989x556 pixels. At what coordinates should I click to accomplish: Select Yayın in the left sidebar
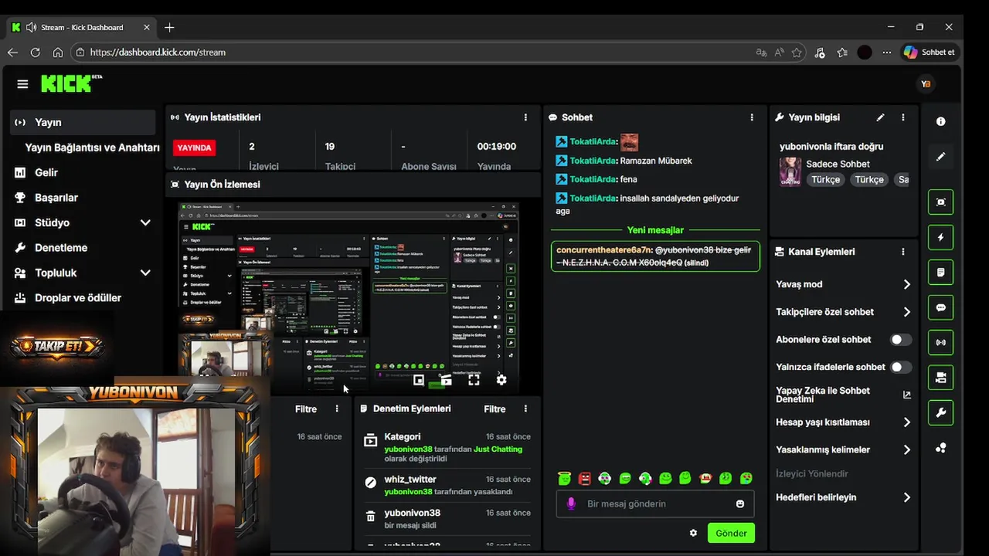pyautogui.click(x=83, y=122)
